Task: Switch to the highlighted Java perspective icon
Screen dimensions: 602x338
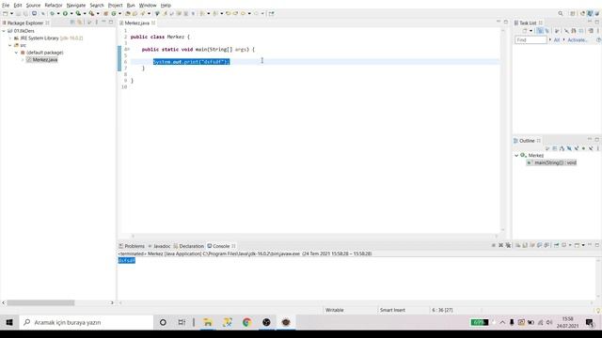Action: 590,13
